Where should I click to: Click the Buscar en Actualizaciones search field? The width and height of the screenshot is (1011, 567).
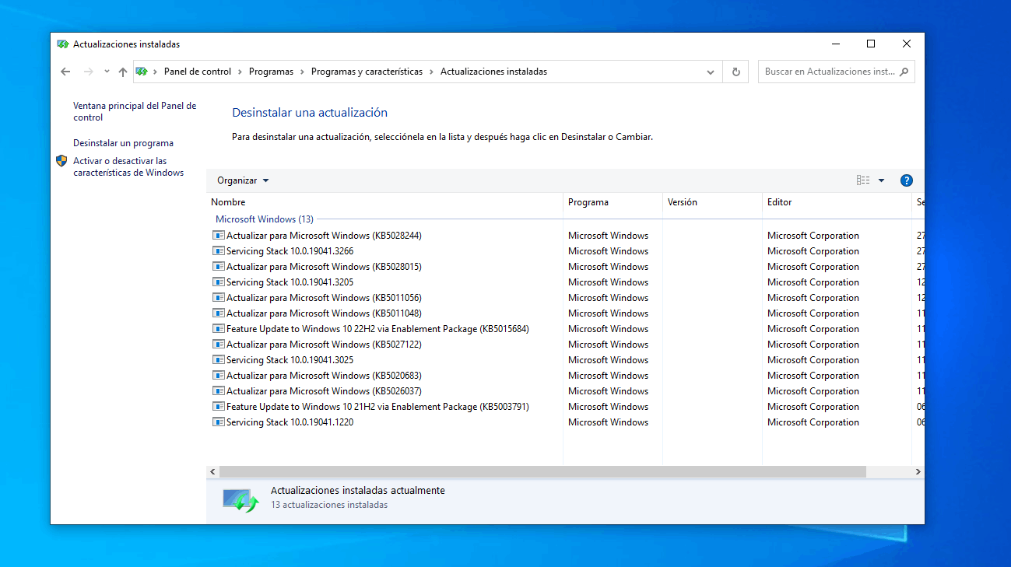[830, 72]
